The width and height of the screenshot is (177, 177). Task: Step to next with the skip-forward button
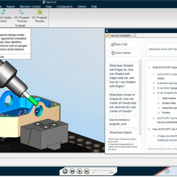pyautogui.click(x=86, y=171)
